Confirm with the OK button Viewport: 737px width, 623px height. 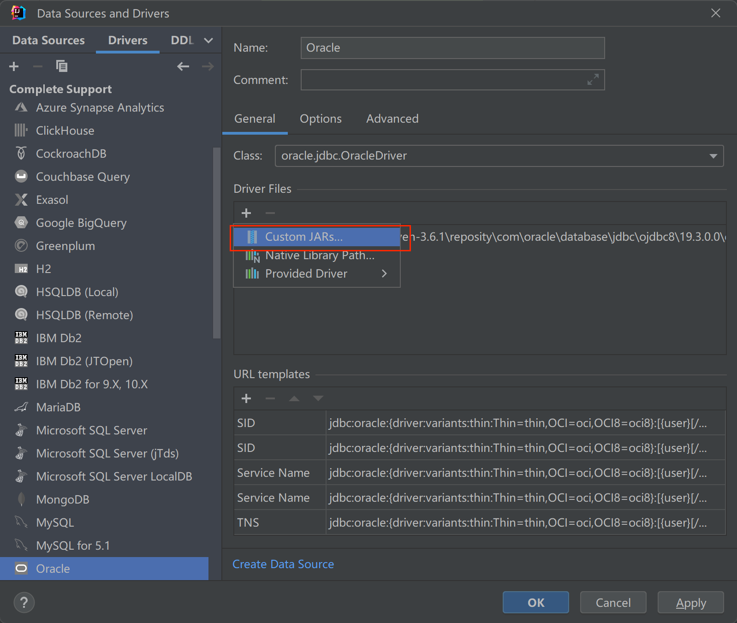[x=535, y=603]
